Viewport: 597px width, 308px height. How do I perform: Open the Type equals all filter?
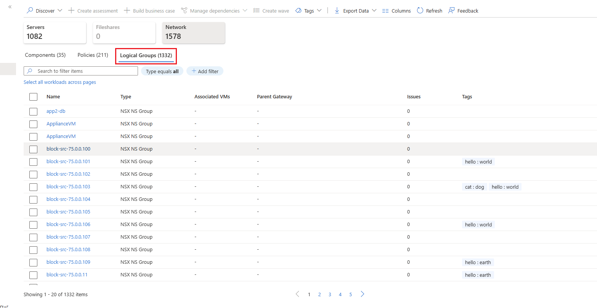[162, 71]
